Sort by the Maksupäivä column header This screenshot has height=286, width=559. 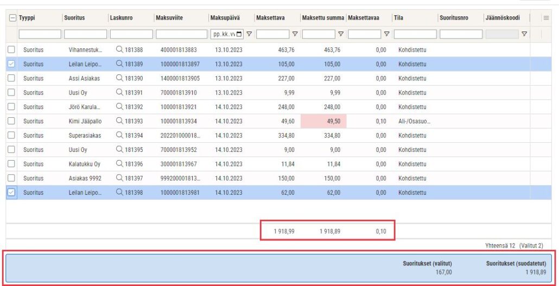225,18
